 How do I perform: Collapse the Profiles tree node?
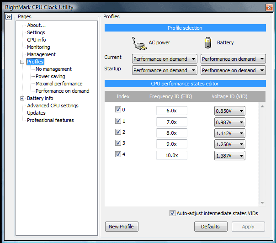(x=22, y=62)
